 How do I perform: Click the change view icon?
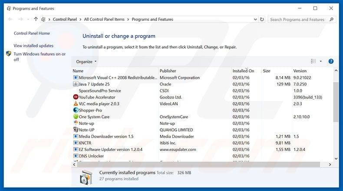[313, 61]
